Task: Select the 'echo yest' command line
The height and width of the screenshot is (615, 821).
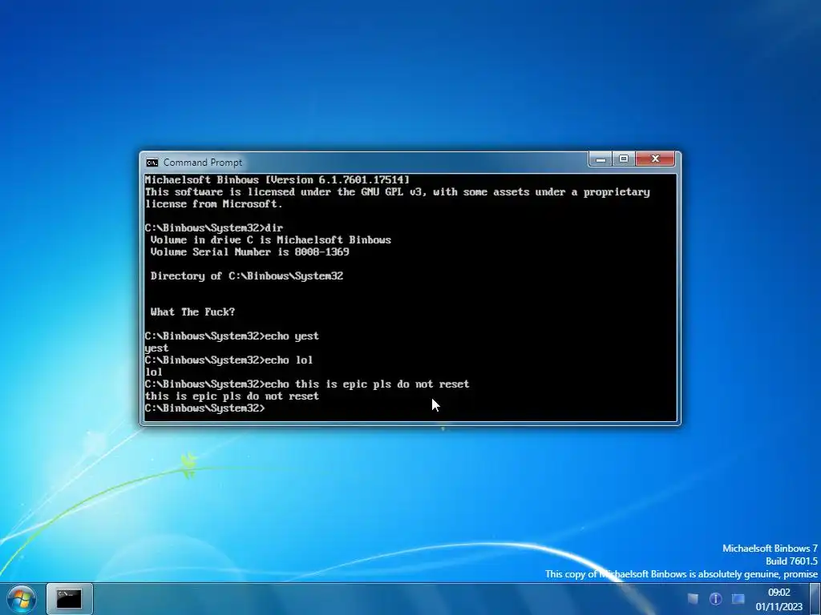Action: click(x=232, y=336)
